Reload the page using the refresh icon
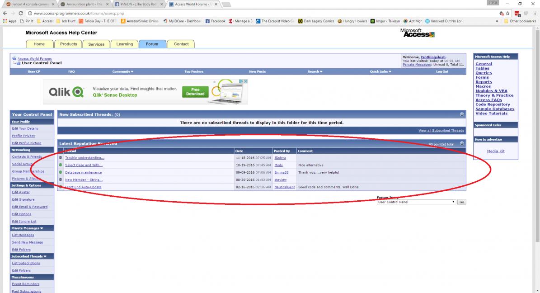The image size is (540, 293). pyautogui.click(x=21, y=14)
